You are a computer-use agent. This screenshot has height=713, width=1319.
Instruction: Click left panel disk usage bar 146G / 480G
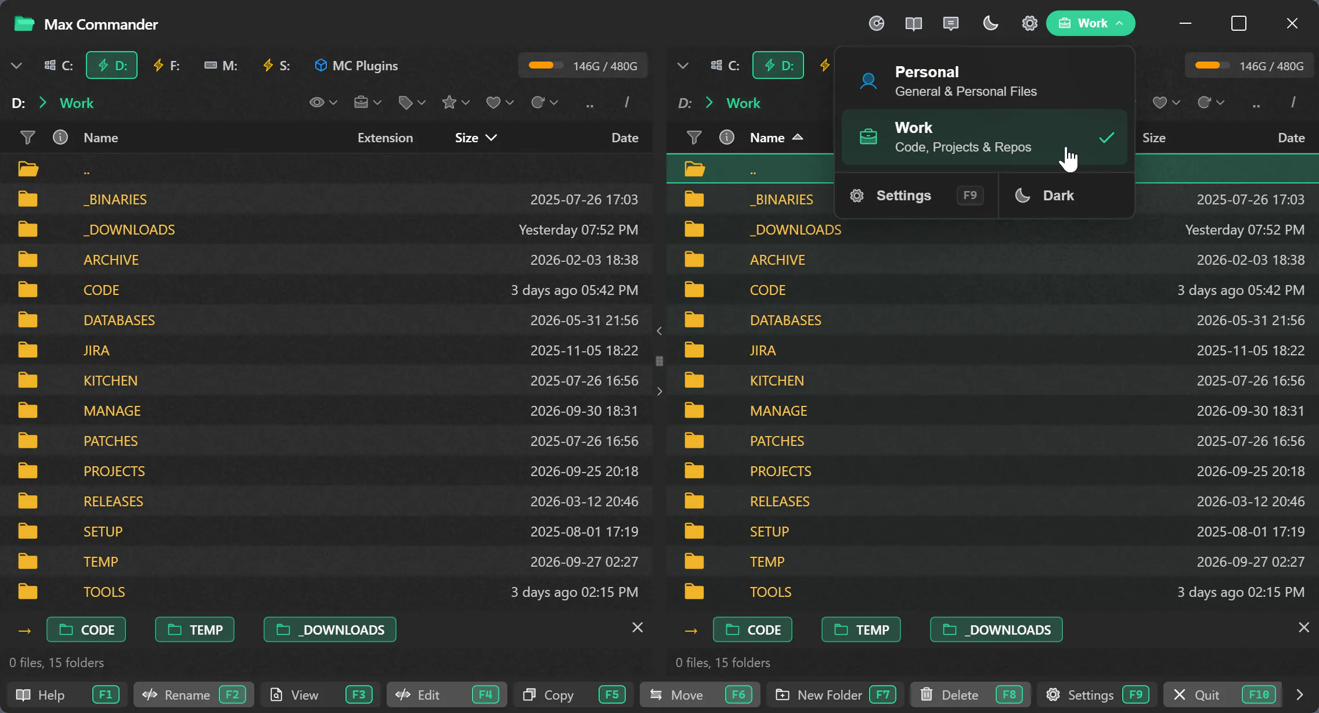(x=583, y=66)
